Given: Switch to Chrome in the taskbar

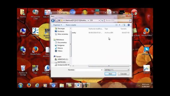Looking at the screenshot, I should tap(53, 85).
